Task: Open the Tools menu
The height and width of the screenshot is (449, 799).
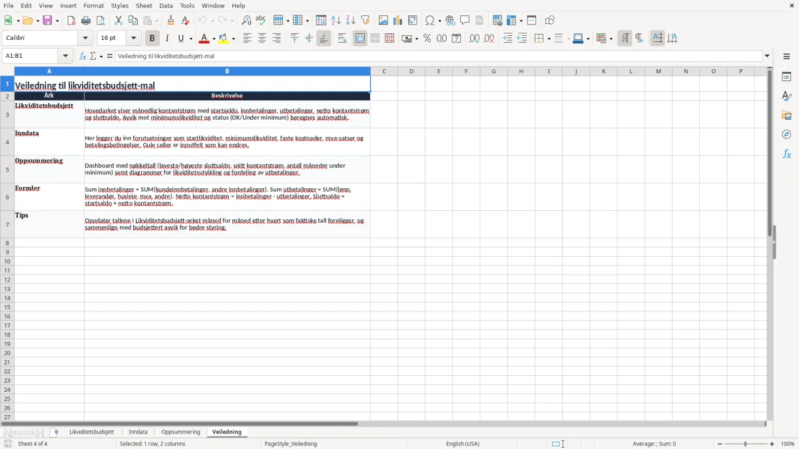Action: tap(187, 5)
